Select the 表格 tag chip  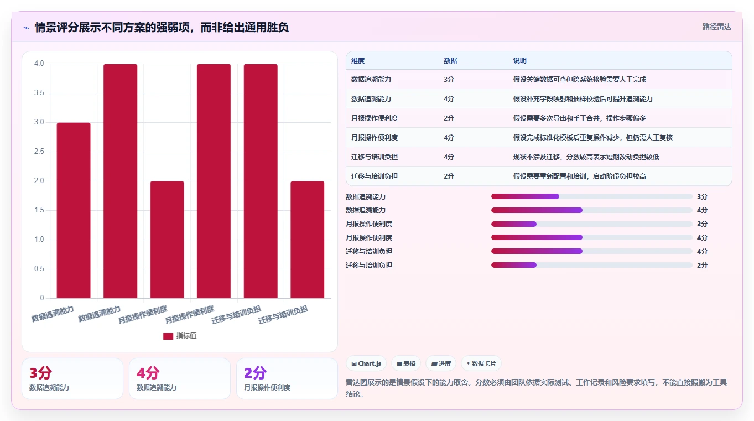point(406,363)
